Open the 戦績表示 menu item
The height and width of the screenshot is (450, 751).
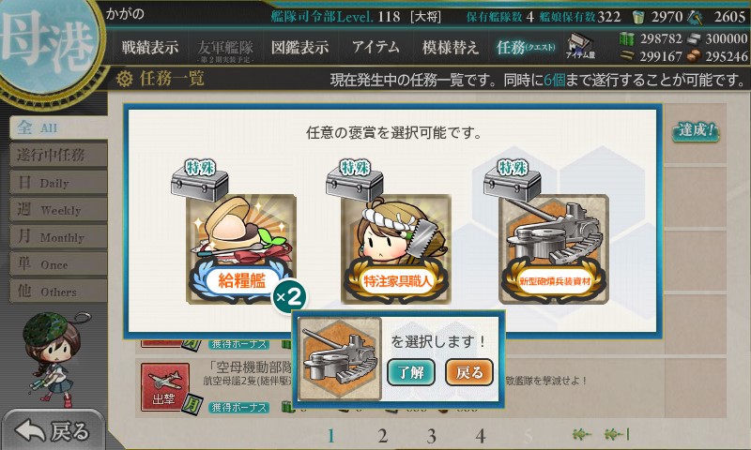pyautogui.click(x=149, y=47)
